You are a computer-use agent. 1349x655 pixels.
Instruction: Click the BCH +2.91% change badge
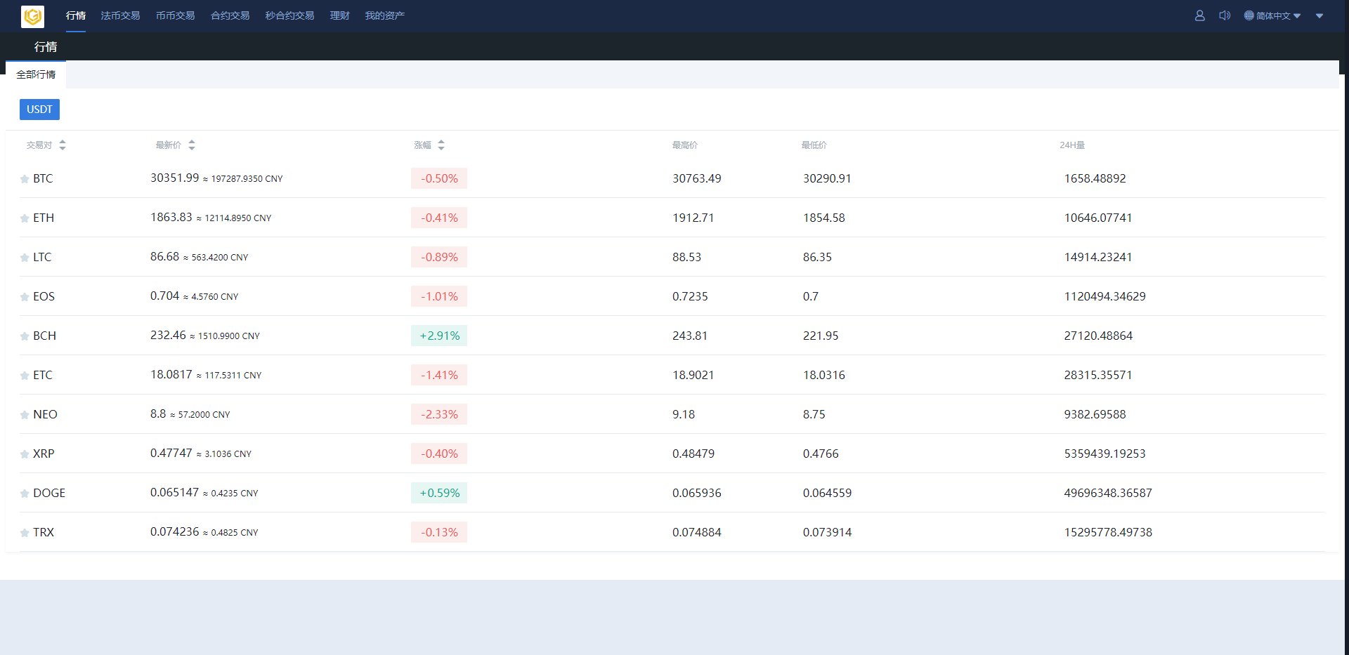(439, 336)
